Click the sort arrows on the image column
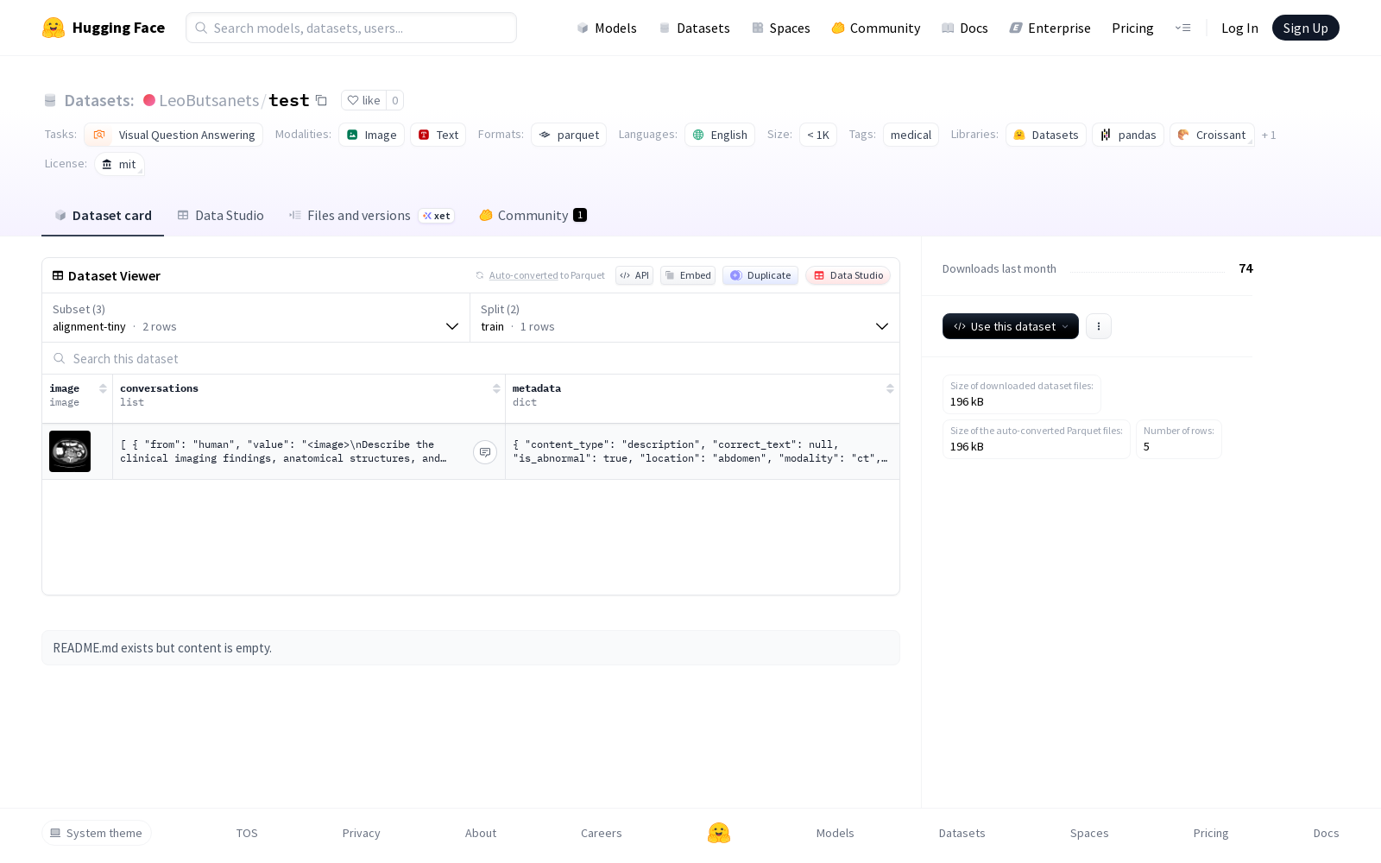 click(103, 388)
